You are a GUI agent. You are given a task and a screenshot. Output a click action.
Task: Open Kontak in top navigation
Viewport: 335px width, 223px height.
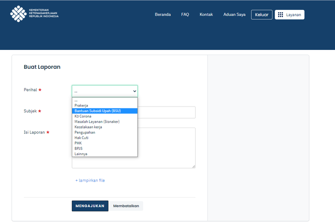click(206, 15)
